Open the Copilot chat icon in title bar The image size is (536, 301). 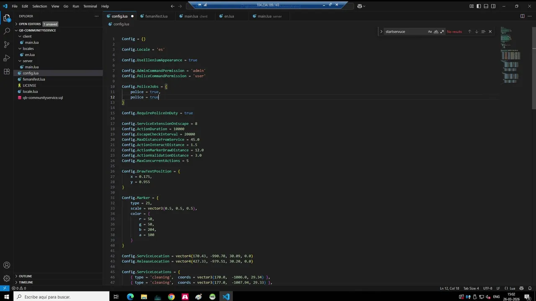point(359,6)
